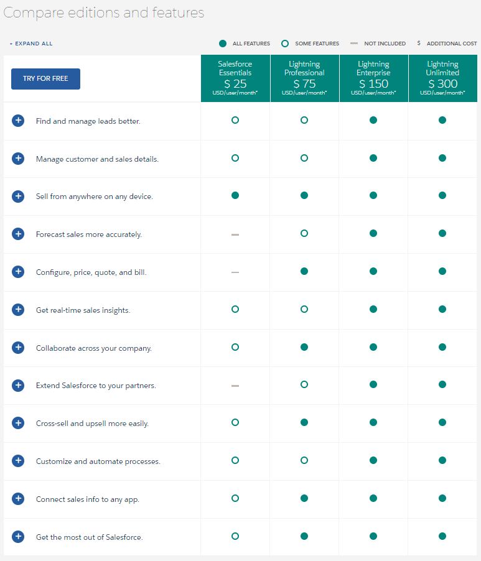Click the 'Not Included' dash legend icon

pyautogui.click(x=353, y=44)
